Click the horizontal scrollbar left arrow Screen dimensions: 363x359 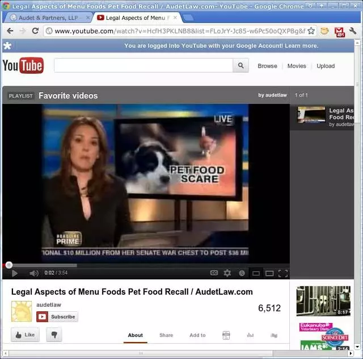tap(6, 353)
